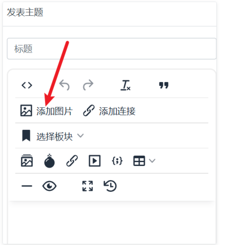Toggle preview with the eye icon
The height and width of the screenshot is (245, 227).
[x=49, y=186]
